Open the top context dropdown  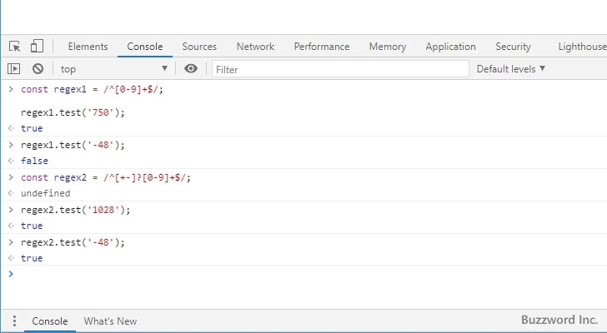(113, 69)
